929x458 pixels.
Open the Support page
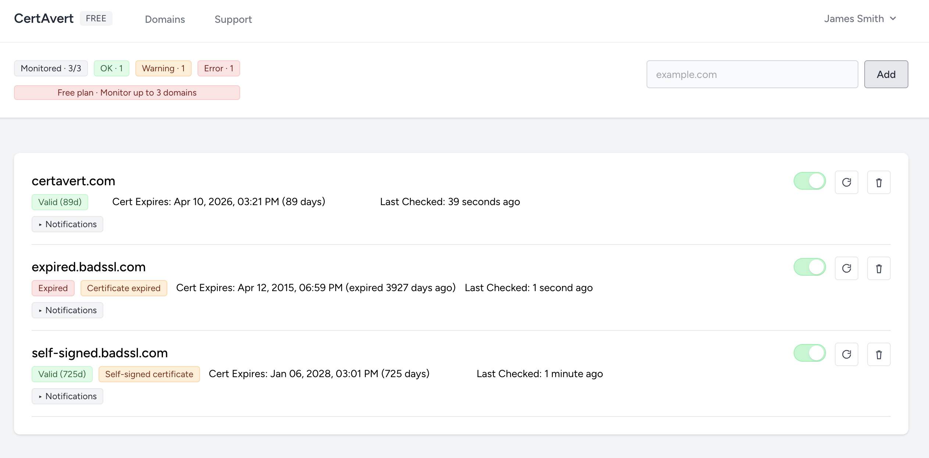coord(233,19)
